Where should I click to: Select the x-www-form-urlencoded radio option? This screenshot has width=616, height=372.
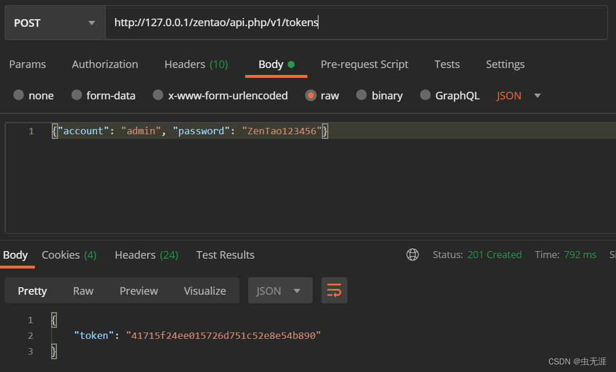pyautogui.click(x=158, y=95)
